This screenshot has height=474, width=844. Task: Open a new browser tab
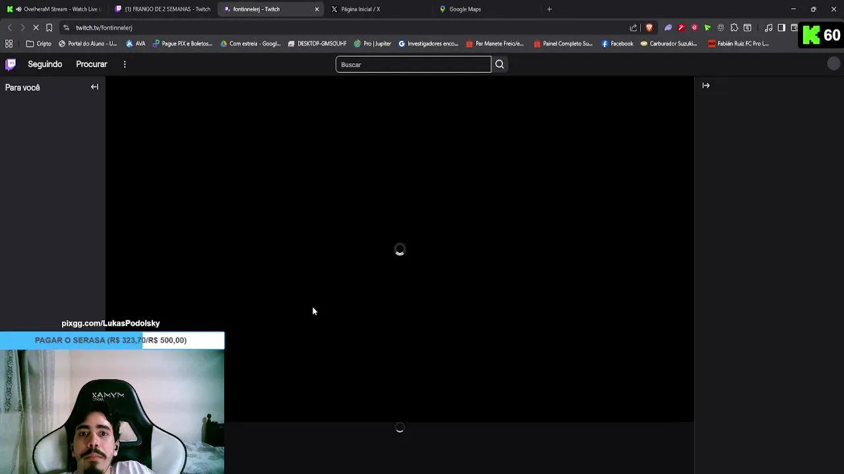click(x=549, y=9)
